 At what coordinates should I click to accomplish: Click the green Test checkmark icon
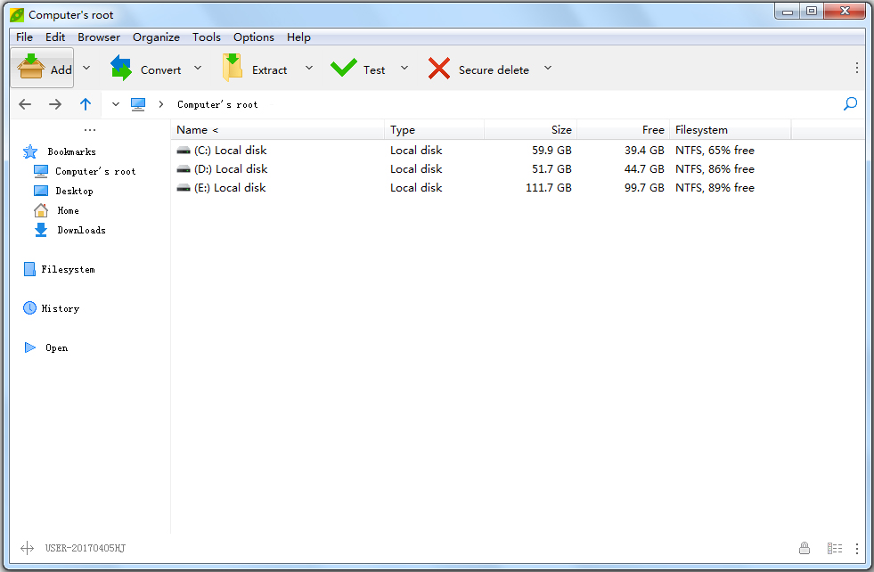pyautogui.click(x=343, y=69)
